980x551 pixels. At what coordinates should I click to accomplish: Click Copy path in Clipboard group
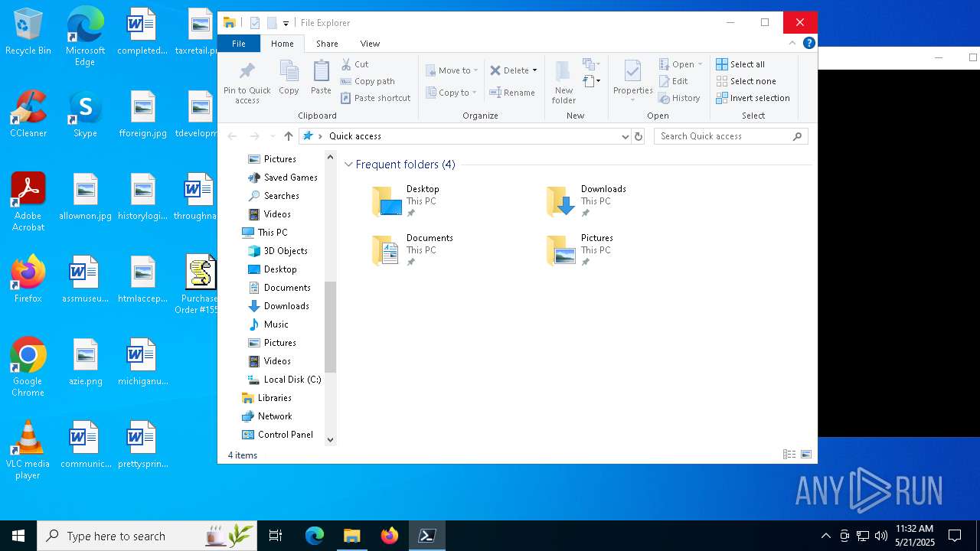(367, 81)
